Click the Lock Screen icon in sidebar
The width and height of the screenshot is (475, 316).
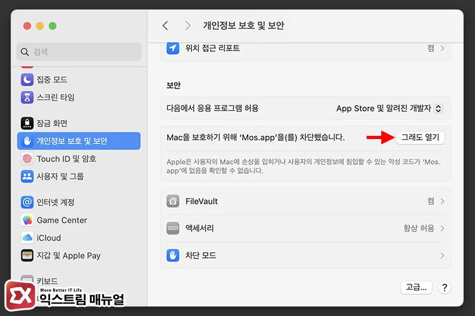tap(27, 123)
